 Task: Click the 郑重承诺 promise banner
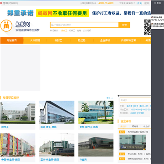coord(20,13)
